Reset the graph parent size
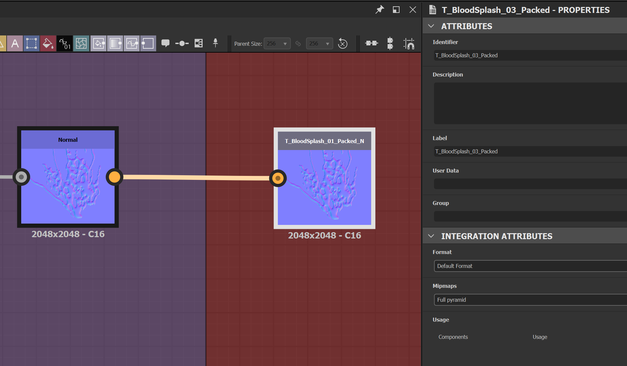Image resolution: width=627 pixels, height=366 pixels. pos(343,44)
